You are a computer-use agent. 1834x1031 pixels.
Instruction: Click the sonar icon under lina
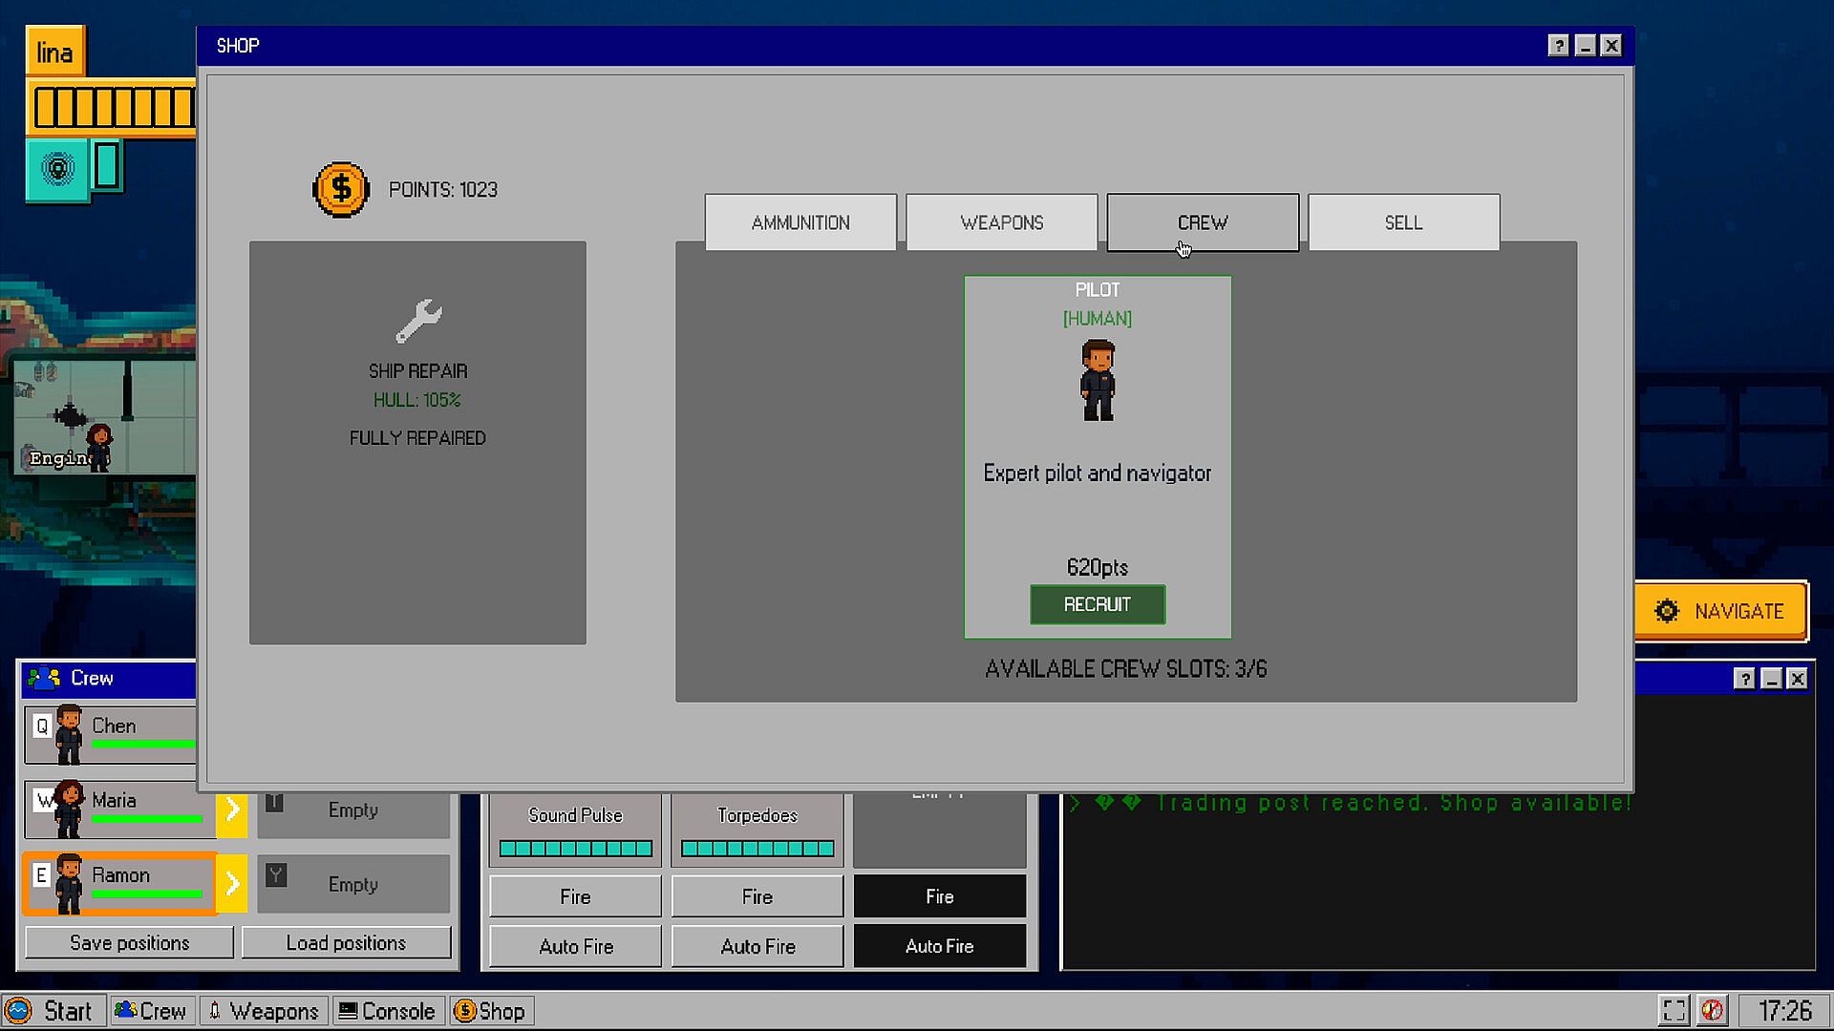tap(57, 169)
